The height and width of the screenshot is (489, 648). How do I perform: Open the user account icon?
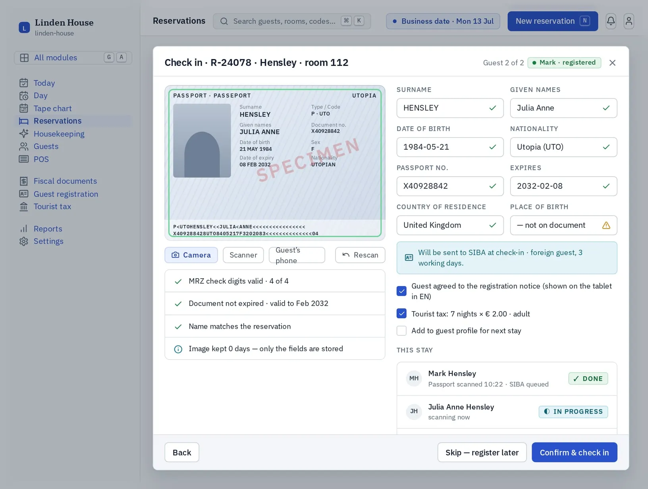[x=629, y=21]
